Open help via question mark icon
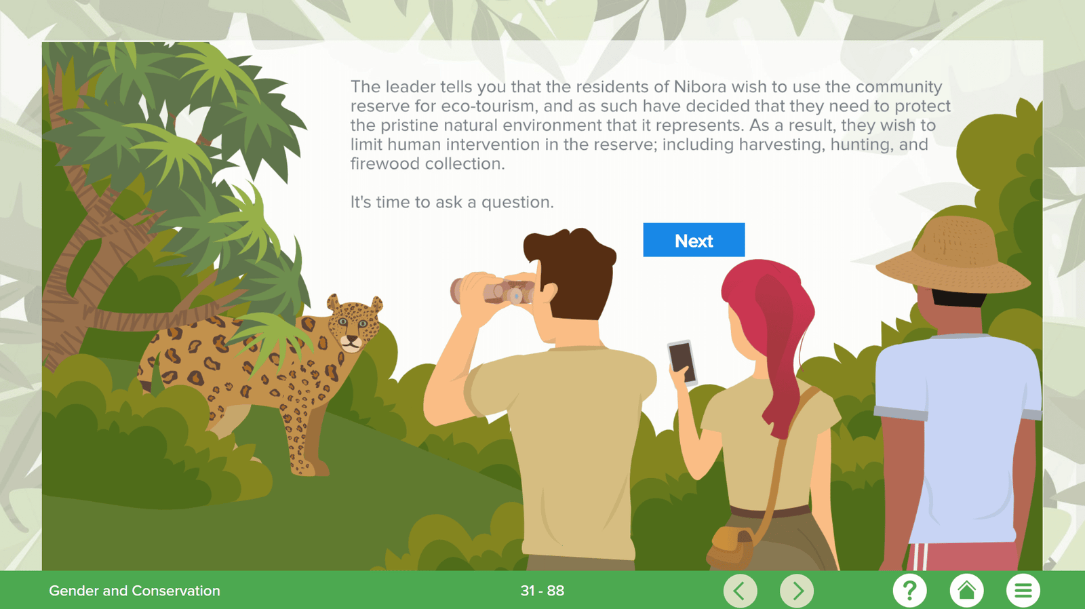The width and height of the screenshot is (1085, 609). pyautogui.click(x=910, y=591)
